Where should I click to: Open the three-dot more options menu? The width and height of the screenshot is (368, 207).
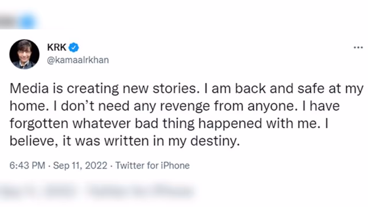click(358, 48)
